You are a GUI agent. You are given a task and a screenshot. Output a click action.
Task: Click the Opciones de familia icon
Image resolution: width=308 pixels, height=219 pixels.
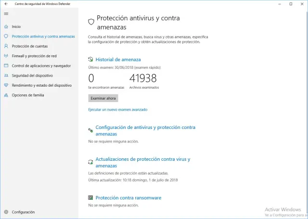tap(6, 95)
